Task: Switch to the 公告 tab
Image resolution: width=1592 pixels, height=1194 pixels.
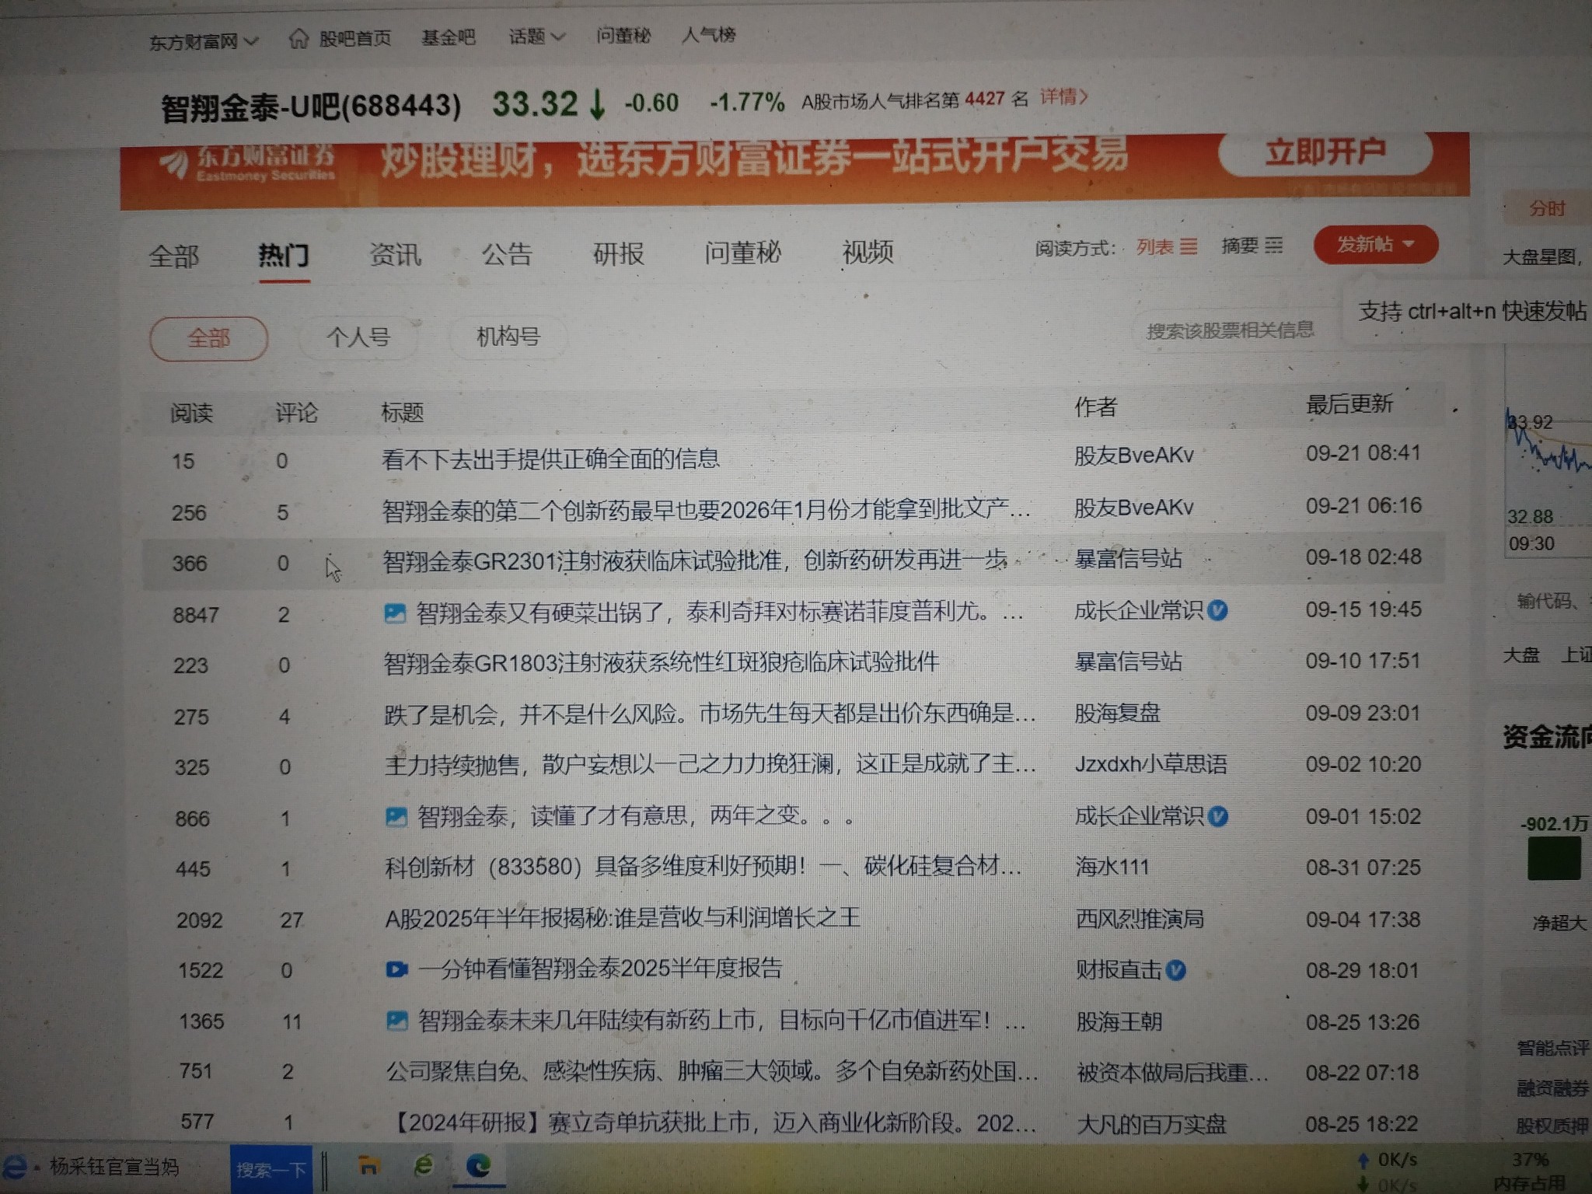Action: point(507,253)
